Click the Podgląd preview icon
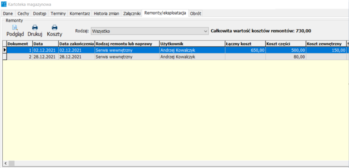Image resolution: width=349 pixels, height=168 pixels. point(15,28)
